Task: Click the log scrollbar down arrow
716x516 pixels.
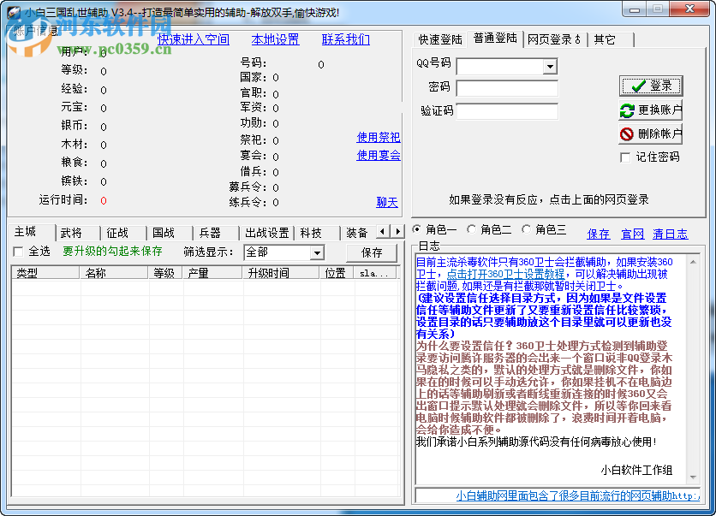Action: pyautogui.click(x=693, y=477)
